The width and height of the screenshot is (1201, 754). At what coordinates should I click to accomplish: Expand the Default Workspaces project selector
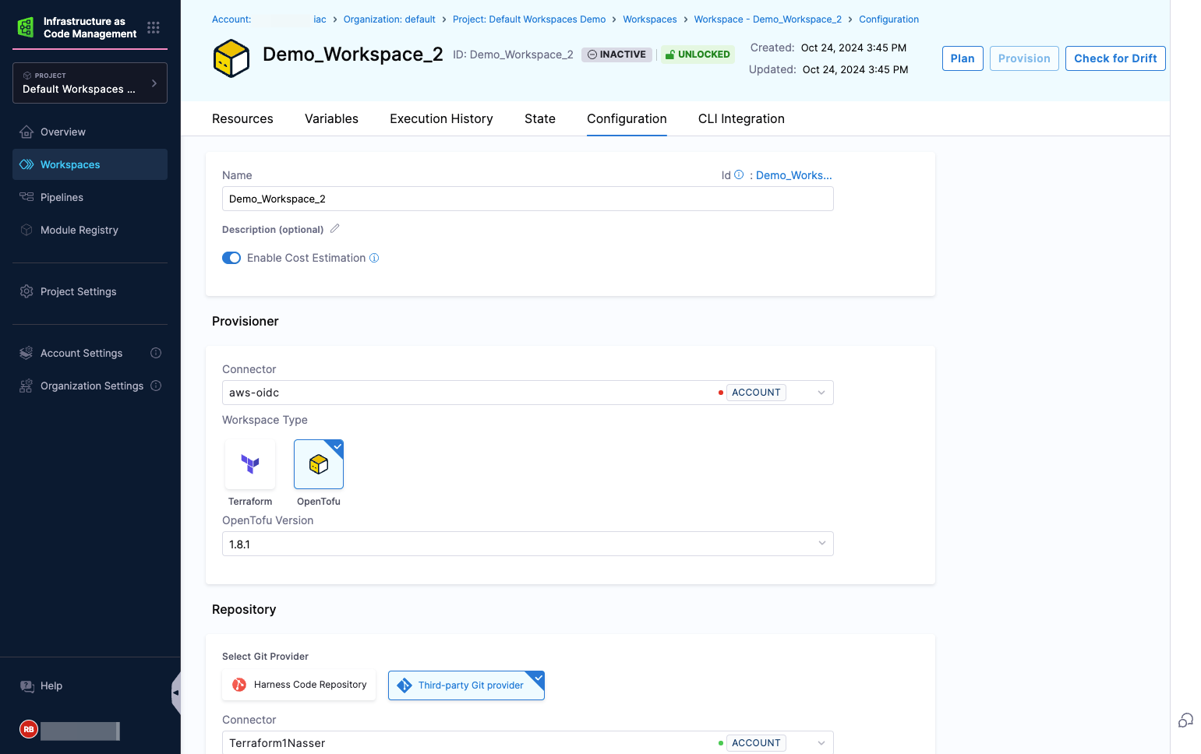(90, 83)
